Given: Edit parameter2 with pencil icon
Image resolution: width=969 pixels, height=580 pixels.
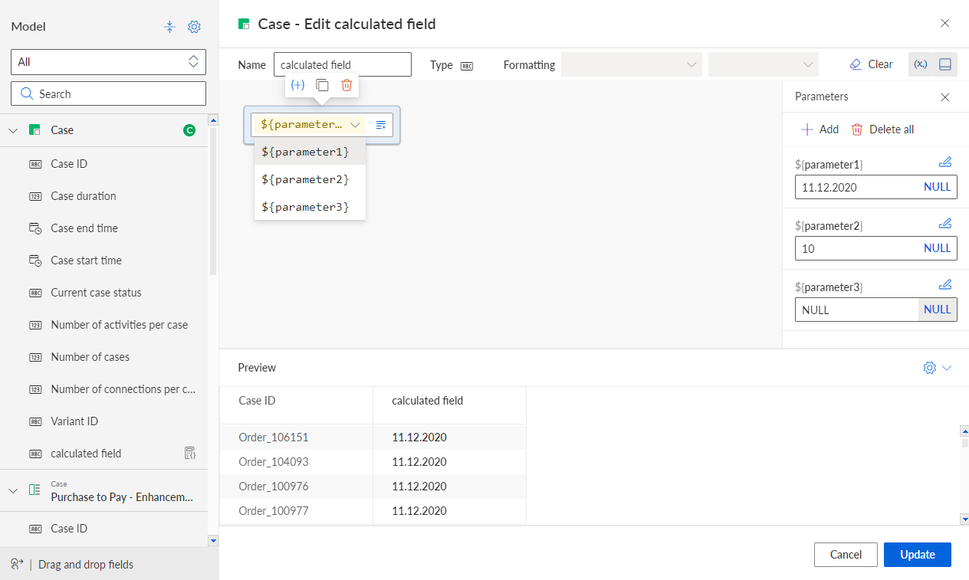Looking at the screenshot, I should click(x=945, y=223).
